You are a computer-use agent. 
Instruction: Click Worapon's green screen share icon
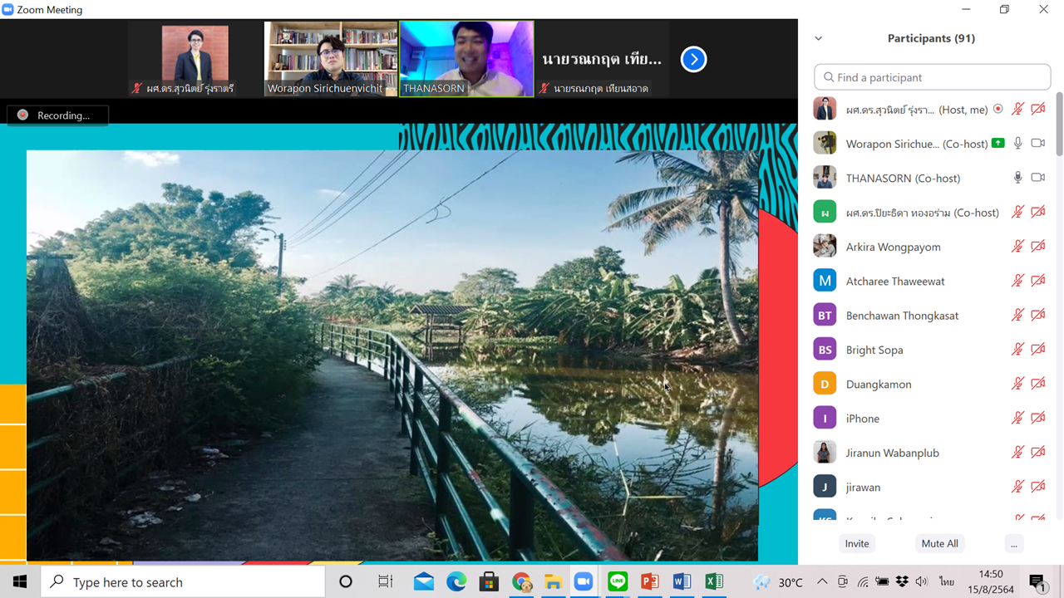pyautogui.click(x=997, y=143)
